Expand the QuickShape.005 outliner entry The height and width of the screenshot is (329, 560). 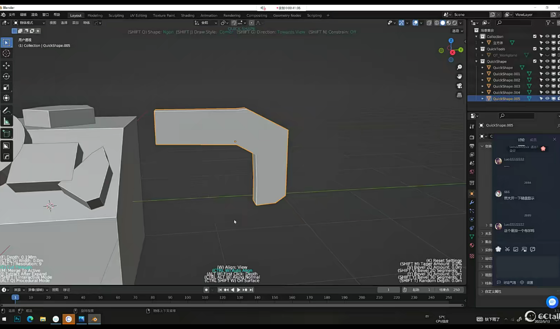pyautogui.click(x=483, y=99)
